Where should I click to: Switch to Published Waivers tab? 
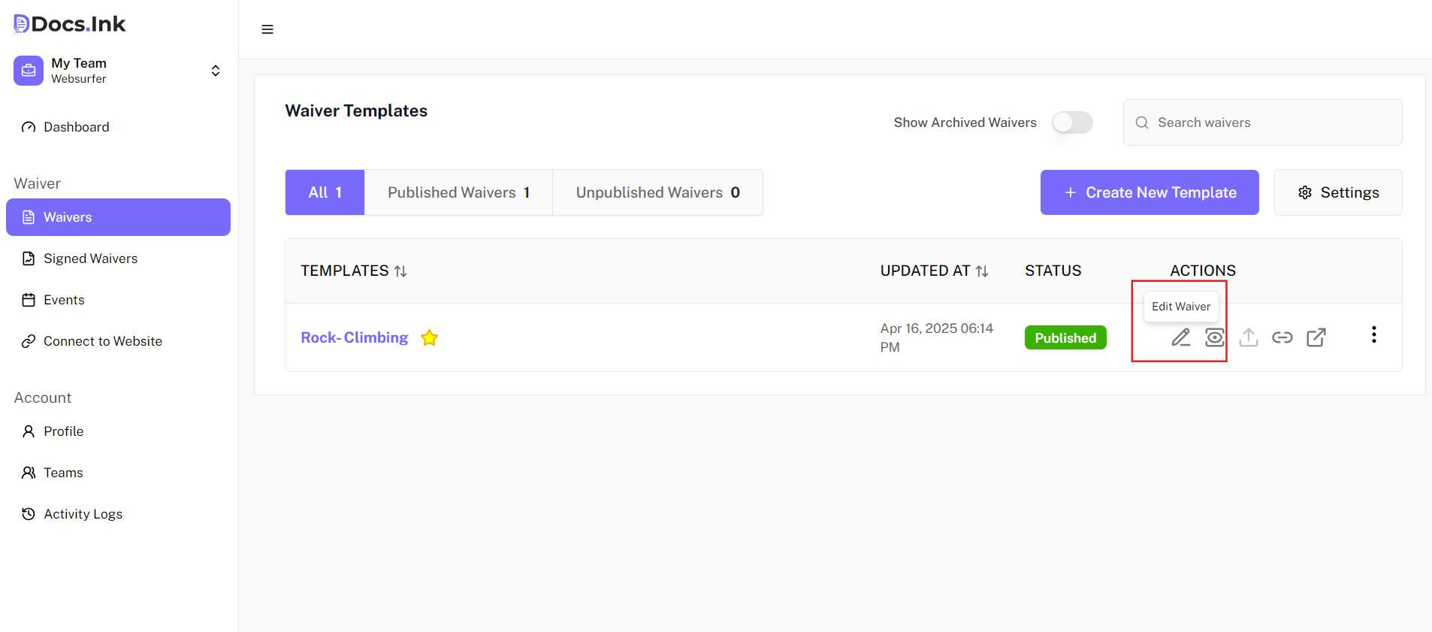[458, 192]
